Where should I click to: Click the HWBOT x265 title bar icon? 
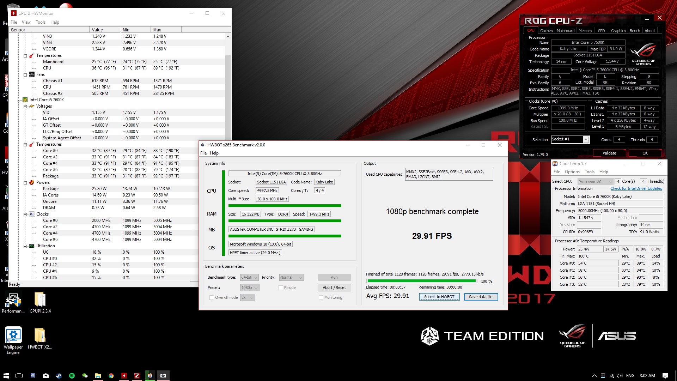point(203,145)
